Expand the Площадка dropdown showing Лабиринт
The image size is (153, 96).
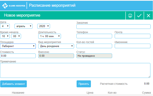tap(18, 46)
